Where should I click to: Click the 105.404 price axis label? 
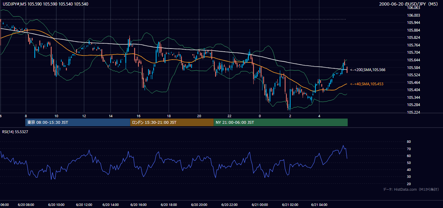click(x=414, y=90)
